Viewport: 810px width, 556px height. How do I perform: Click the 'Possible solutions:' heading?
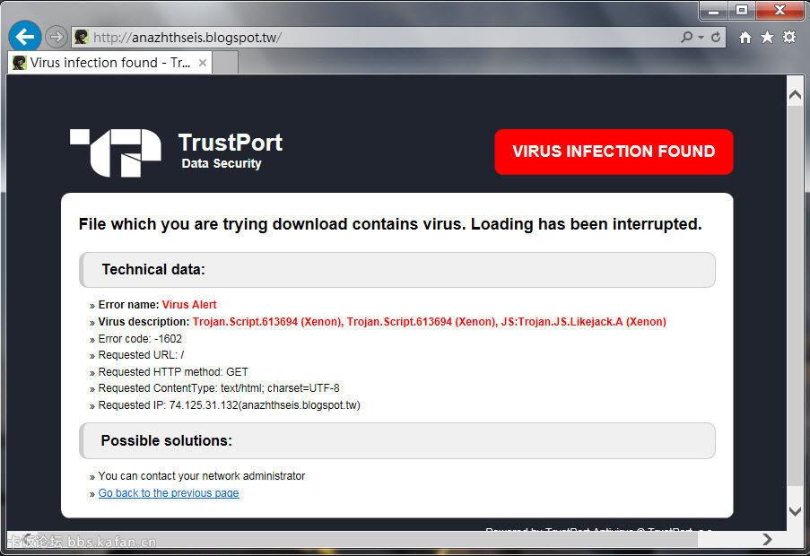tap(166, 441)
